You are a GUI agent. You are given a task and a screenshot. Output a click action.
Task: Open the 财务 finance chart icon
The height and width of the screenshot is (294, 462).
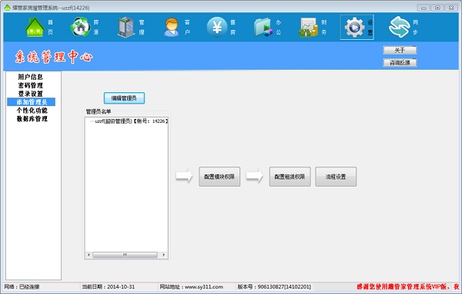(309, 27)
